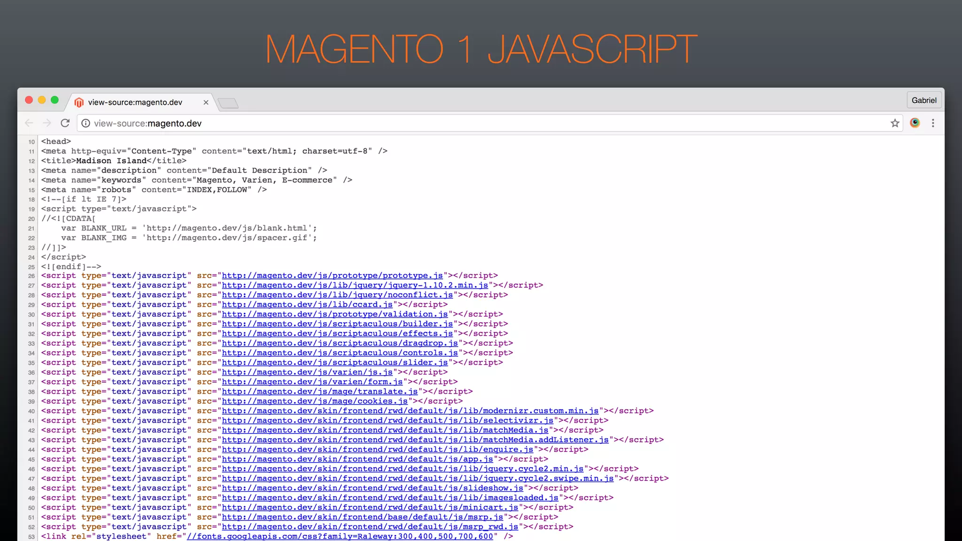Open the rwd/default/js/app.js link

[x=357, y=459]
